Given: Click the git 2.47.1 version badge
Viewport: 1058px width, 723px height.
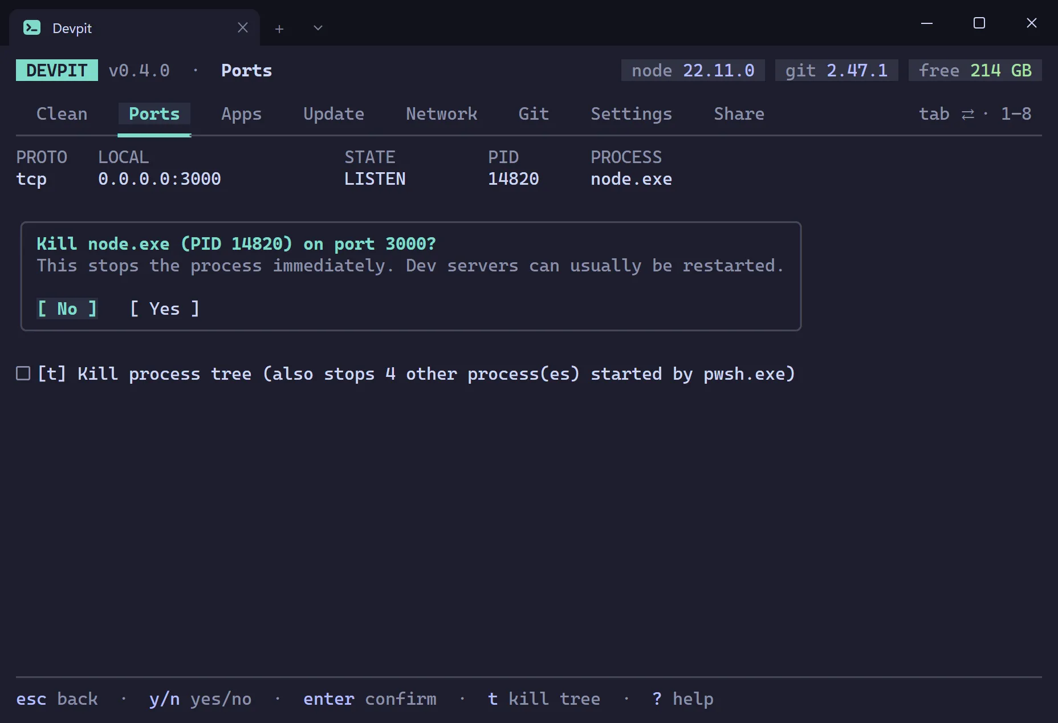Looking at the screenshot, I should 837,70.
